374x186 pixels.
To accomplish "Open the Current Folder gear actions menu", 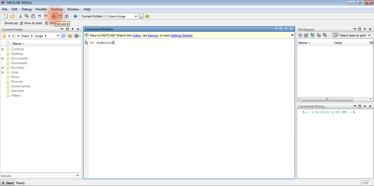I will tap(77, 36).
